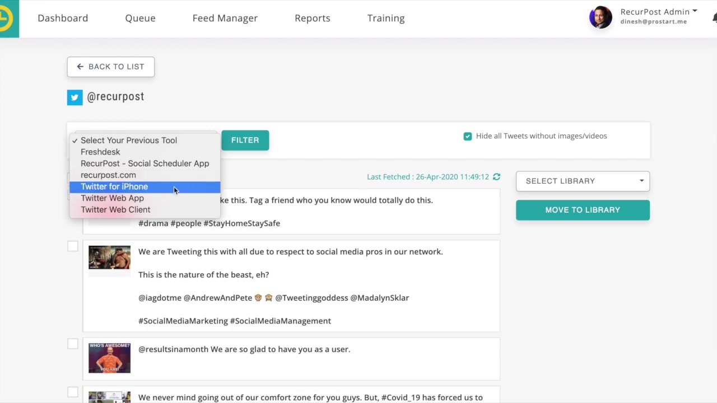
Task: Open the RecurPost Admin profile avatar
Action: [600, 17]
